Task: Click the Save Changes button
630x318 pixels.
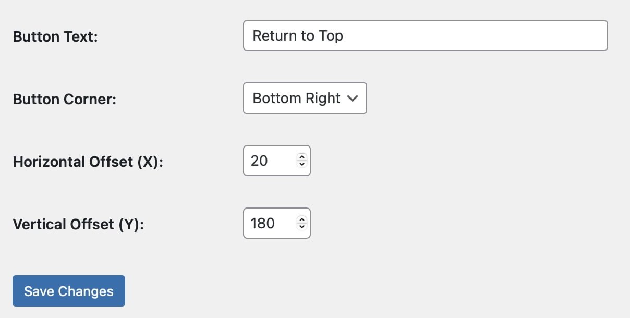Action: [69, 291]
